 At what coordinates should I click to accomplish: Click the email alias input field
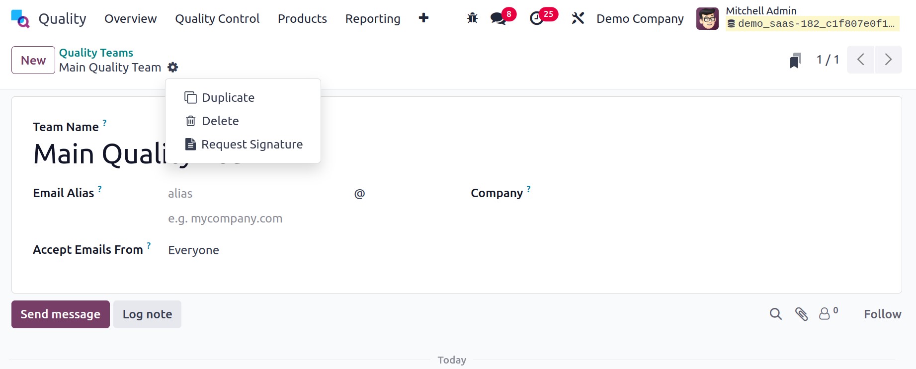tap(256, 194)
